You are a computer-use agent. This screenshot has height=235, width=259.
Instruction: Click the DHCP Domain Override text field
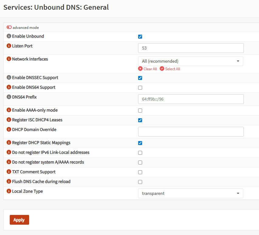click(191, 132)
